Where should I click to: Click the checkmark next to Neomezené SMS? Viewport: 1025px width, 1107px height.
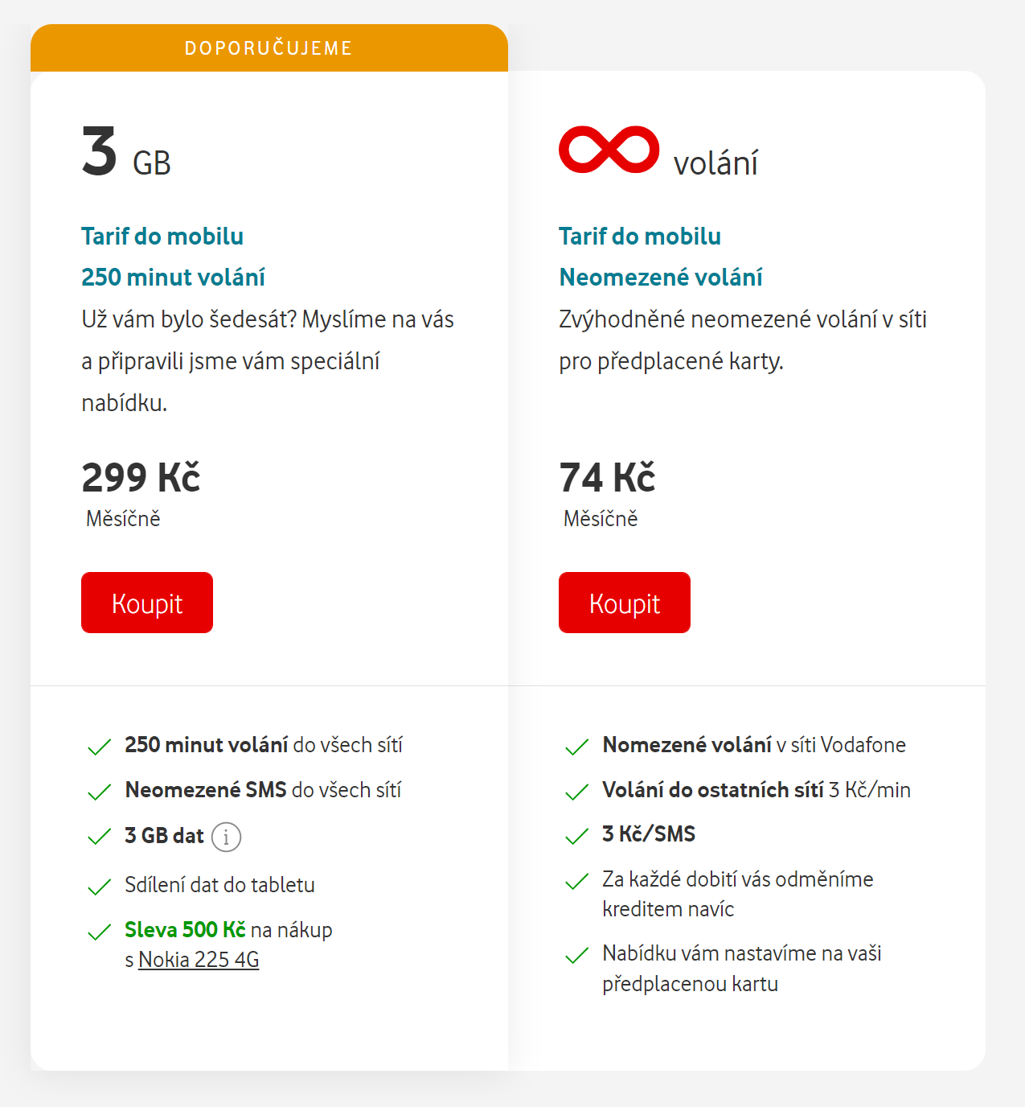click(98, 792)
